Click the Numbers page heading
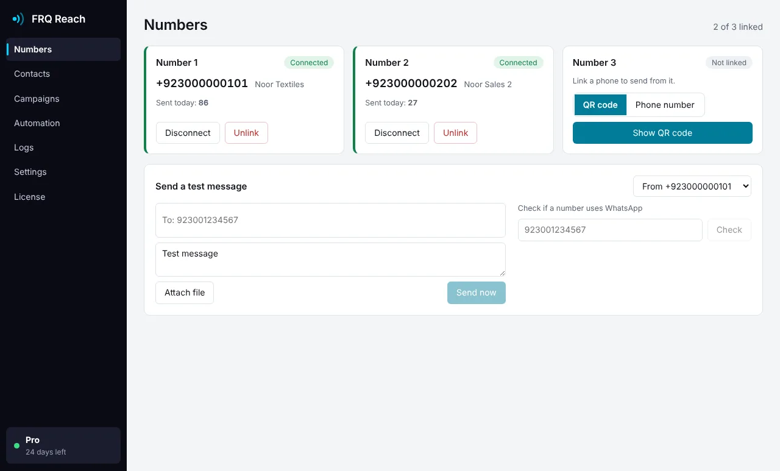Screen dimensions: 780x471 click(x=175, y=25)
